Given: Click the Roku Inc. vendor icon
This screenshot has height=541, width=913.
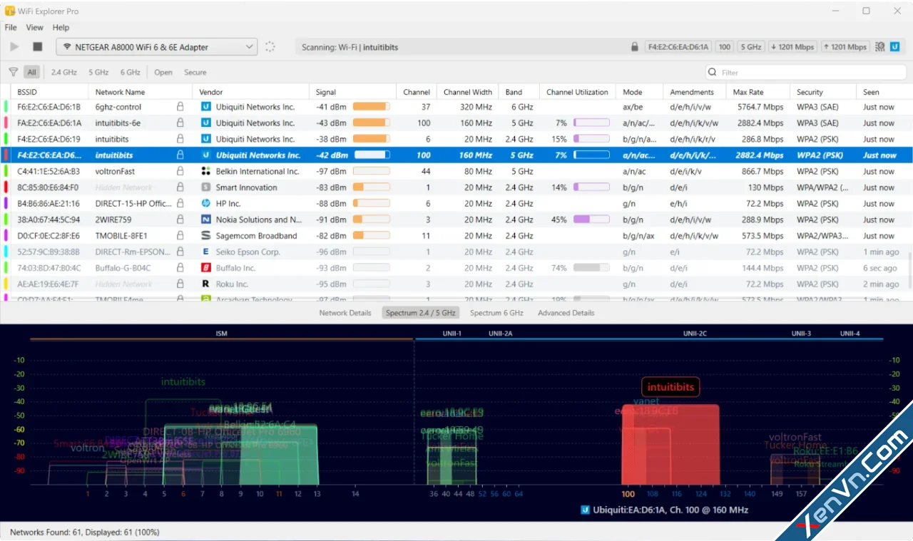Looking at the screenshot, I should (206, 284).
